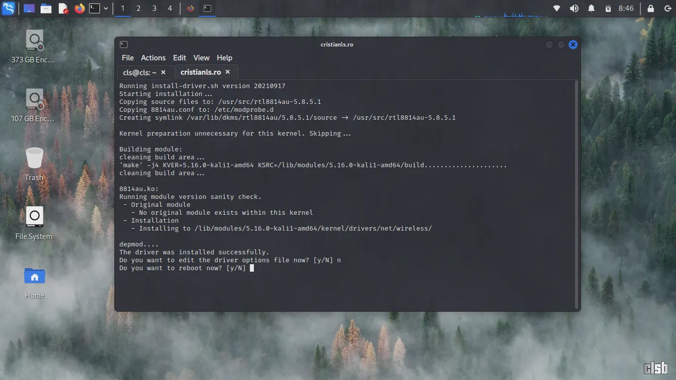The width and height of the screenshot is (676, 380).
Task: Click the show desktop panel icon
Action: tap(29, 8)
